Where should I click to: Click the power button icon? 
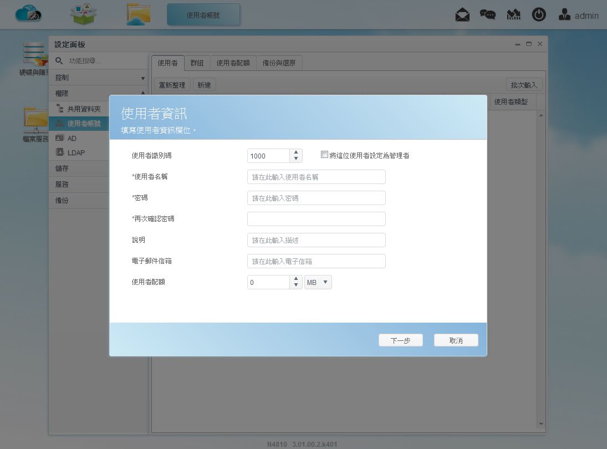pyautogui.click(x=539, y=15)
